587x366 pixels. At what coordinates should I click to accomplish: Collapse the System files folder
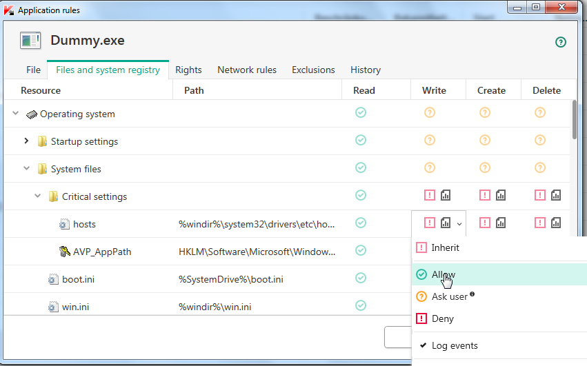coord(27,169)
